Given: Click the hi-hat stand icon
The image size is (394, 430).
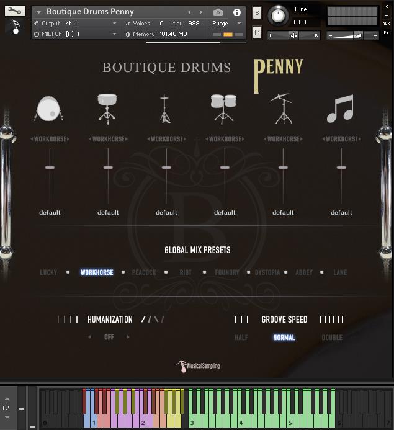Looking at the screenshot, I should click(165, 109).
